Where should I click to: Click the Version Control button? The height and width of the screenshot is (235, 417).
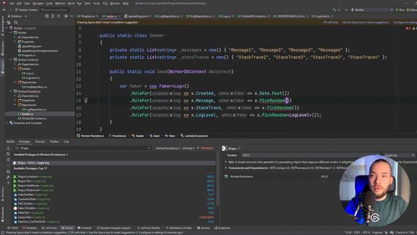(26, 10)
